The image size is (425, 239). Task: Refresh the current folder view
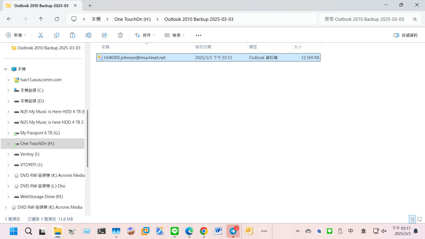tap(57, 19)
